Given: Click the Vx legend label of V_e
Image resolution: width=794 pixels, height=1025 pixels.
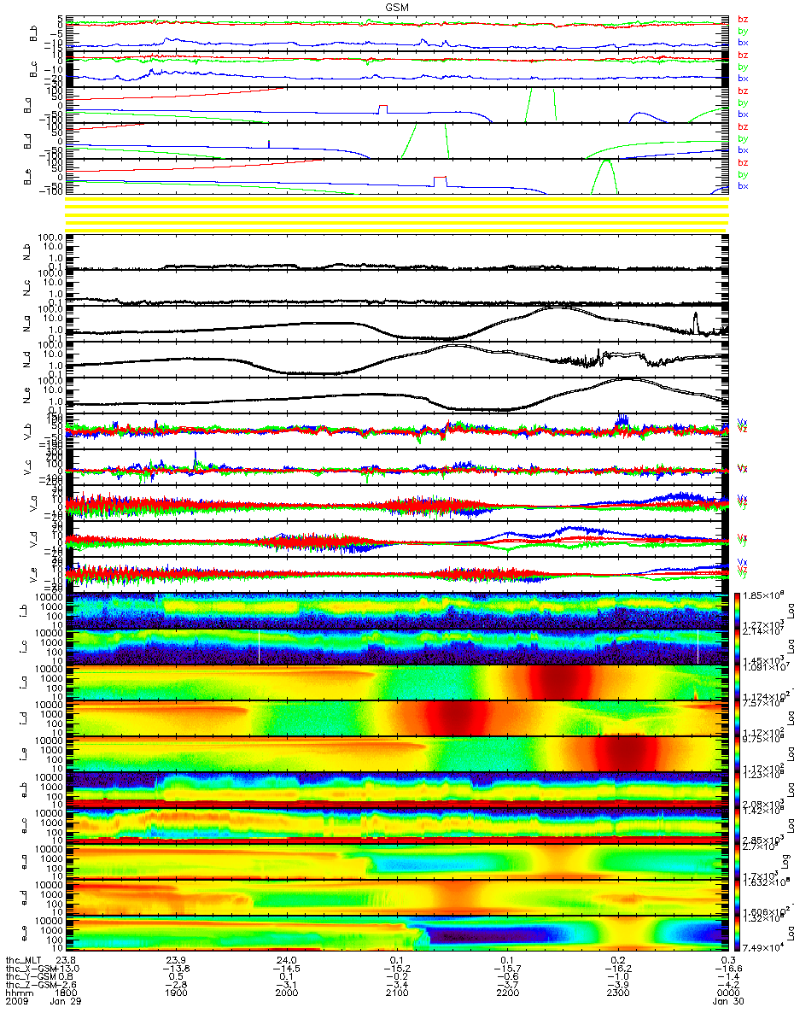Looking at the screenshot, I should pos(742,563).
